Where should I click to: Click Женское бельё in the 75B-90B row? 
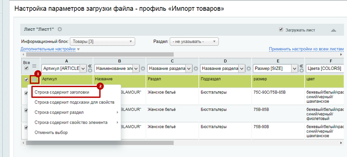click(162, 127)
